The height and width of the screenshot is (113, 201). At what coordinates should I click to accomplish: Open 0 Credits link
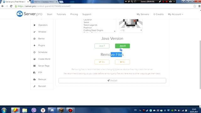tap(158, 14)
